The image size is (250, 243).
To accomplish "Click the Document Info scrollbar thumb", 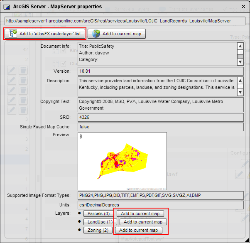I will pyautogui.click(x=240, y=56).
